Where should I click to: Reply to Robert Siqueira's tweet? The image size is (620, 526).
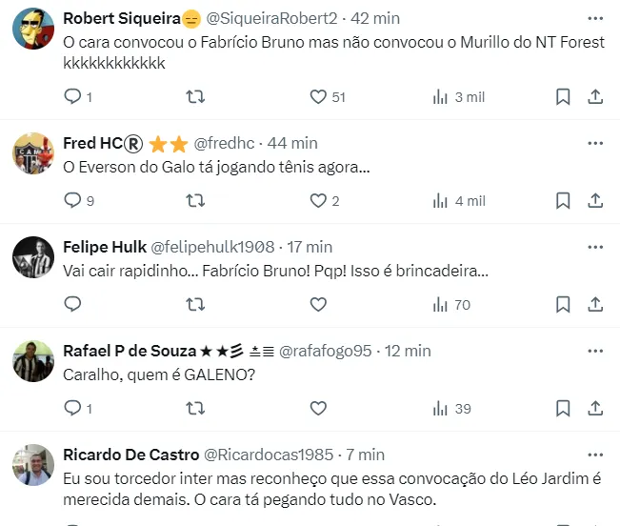(x=72, y=96)
